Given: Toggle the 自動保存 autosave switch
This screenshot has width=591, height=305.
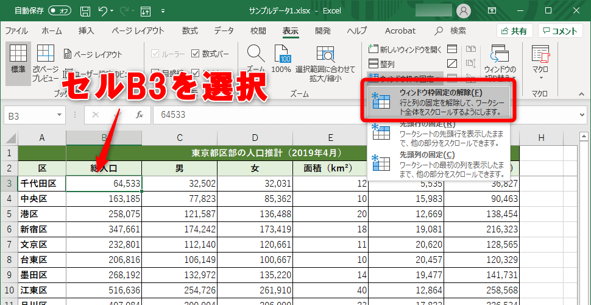Looking at the screenshot, I should point(59,11).
